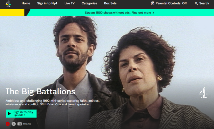Open Live TV from the navigation

click(69, 3)
